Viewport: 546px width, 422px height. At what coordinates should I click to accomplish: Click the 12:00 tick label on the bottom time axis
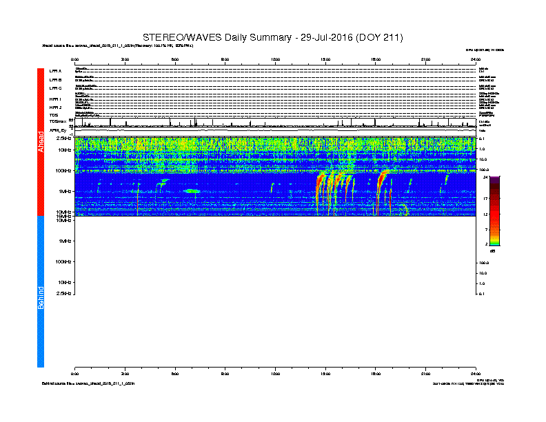click(275, 374)
